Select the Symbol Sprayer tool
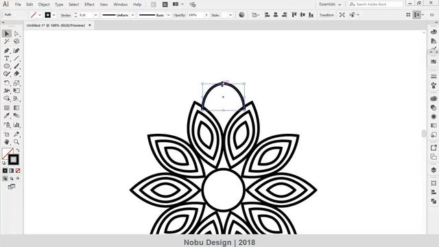 click(7, 125)
